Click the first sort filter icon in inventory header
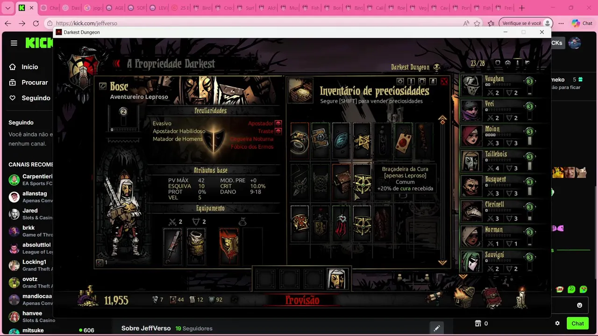This screenshot has height=336, width=598. (x=400, y=81)
